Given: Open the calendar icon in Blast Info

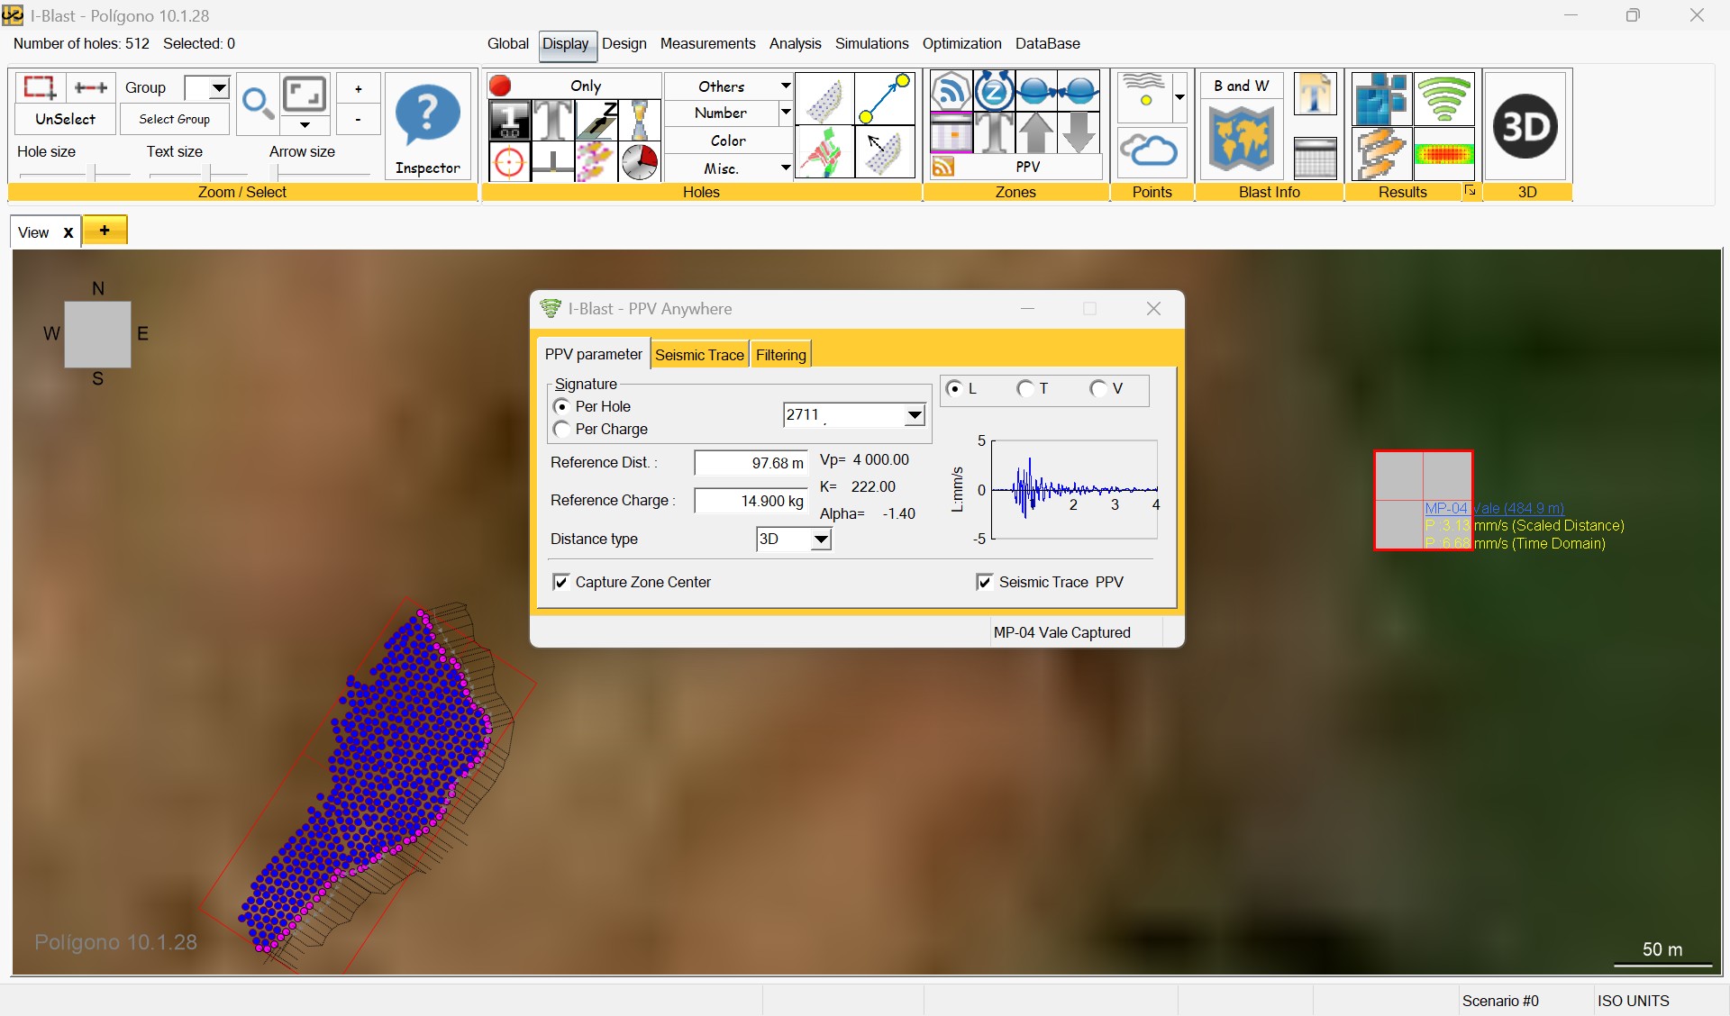Looking at the screenshot, I should (x=1315, y=159).
